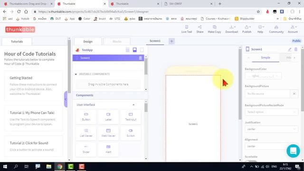The width and height of the screenshot is (304, 171).
Task: Switch to the Design tab
Action: pos(88,41)
